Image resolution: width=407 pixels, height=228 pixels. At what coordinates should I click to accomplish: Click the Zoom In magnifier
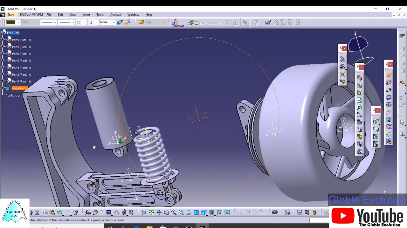(174, 212)
